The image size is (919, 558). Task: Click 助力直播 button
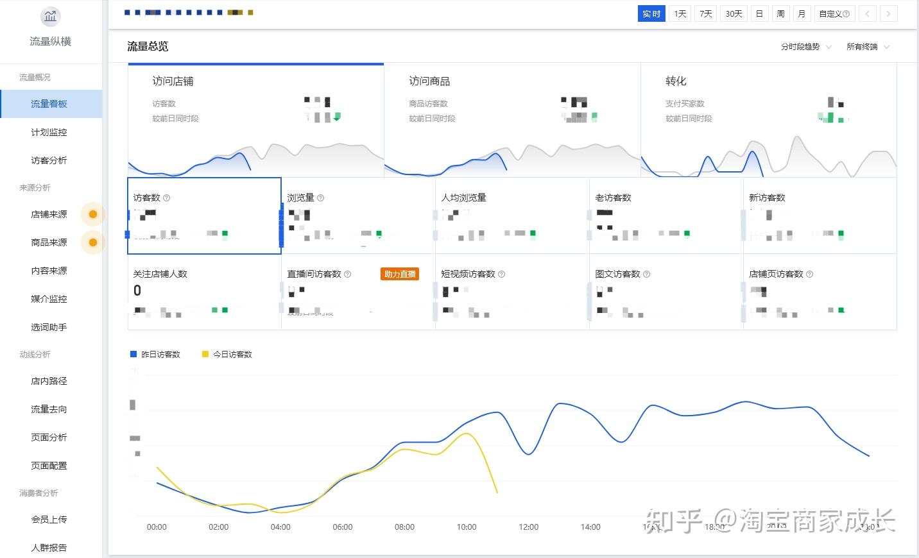click(400, 275)
